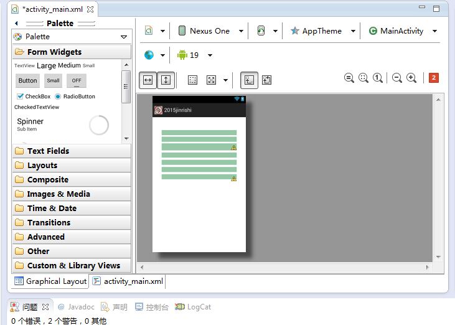
Task: Click warning icon on last green row
Action: point(233,179)
